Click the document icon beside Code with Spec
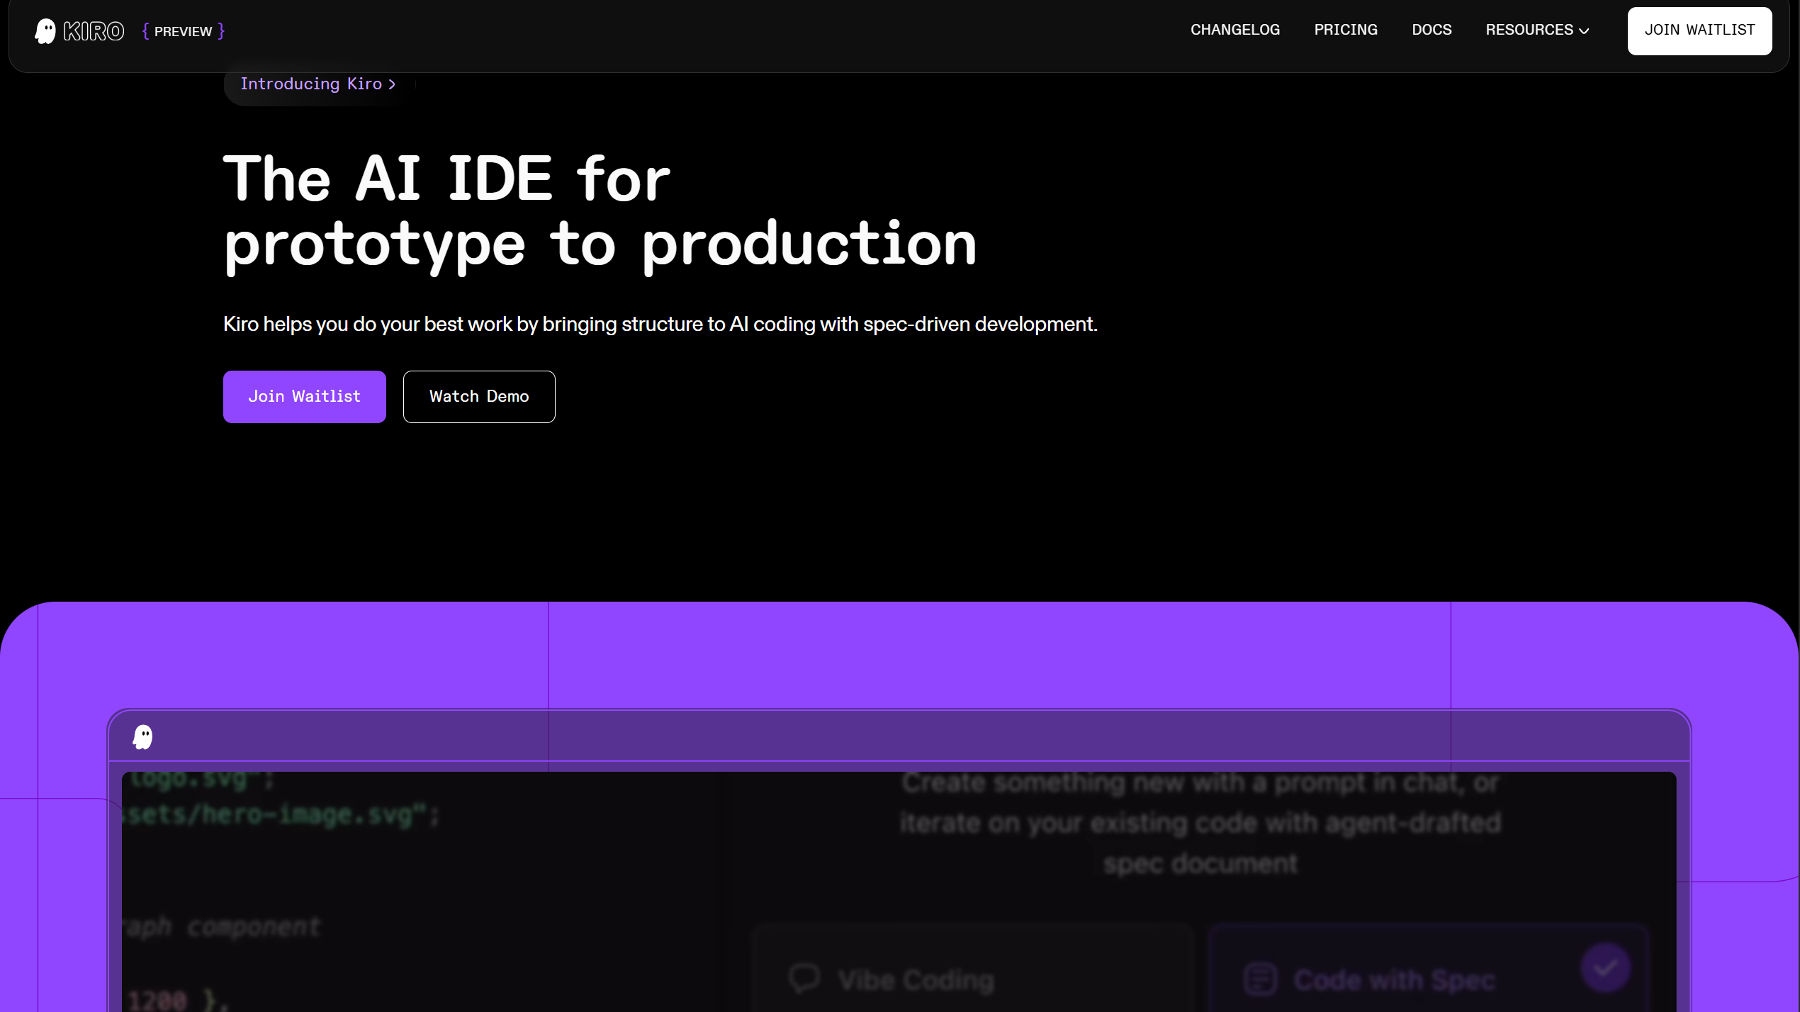The height and width of the screenshot is (1012, 1800). pos(1261,979)
